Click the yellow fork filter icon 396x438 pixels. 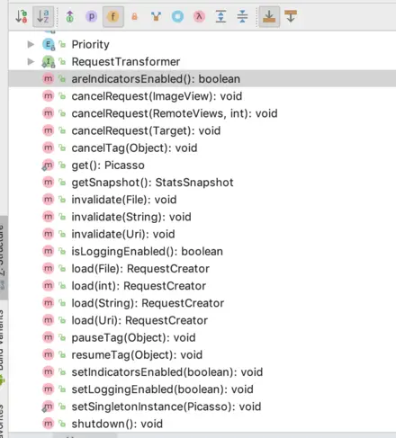[x=156, y=16]
